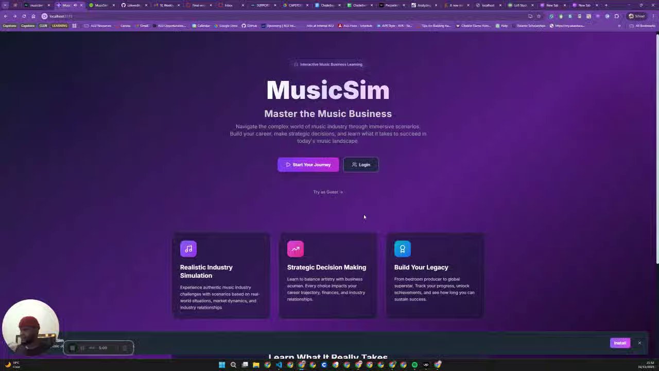Switch to the localhost browser tab
659x371 pixels.
[488, 5]
